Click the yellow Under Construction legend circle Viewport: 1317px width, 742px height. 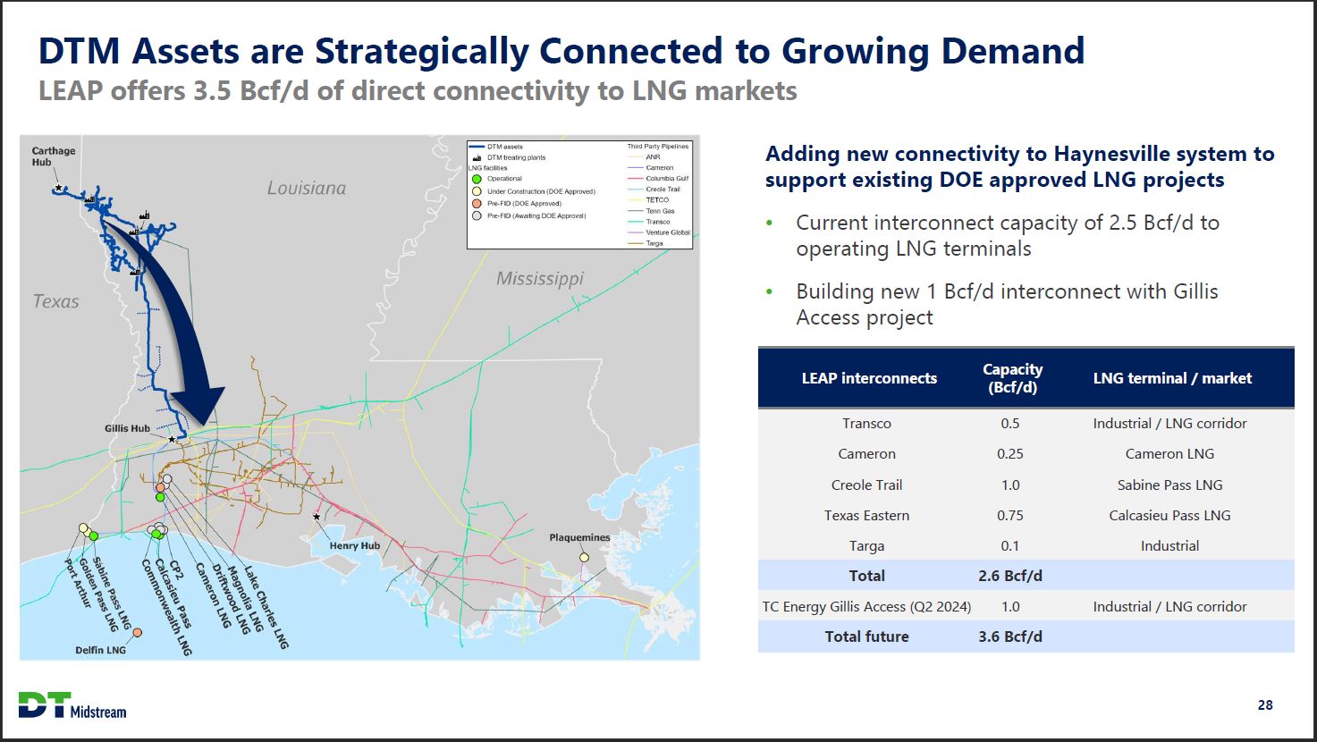(477, 191)
